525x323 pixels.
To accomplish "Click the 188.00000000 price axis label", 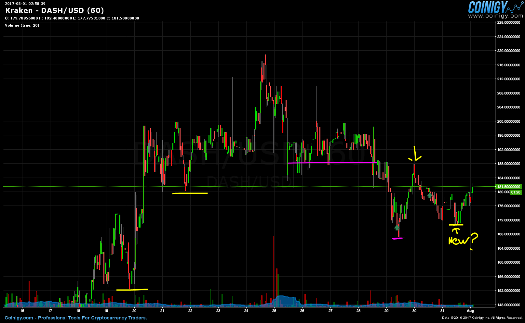I will pos(509,164).
